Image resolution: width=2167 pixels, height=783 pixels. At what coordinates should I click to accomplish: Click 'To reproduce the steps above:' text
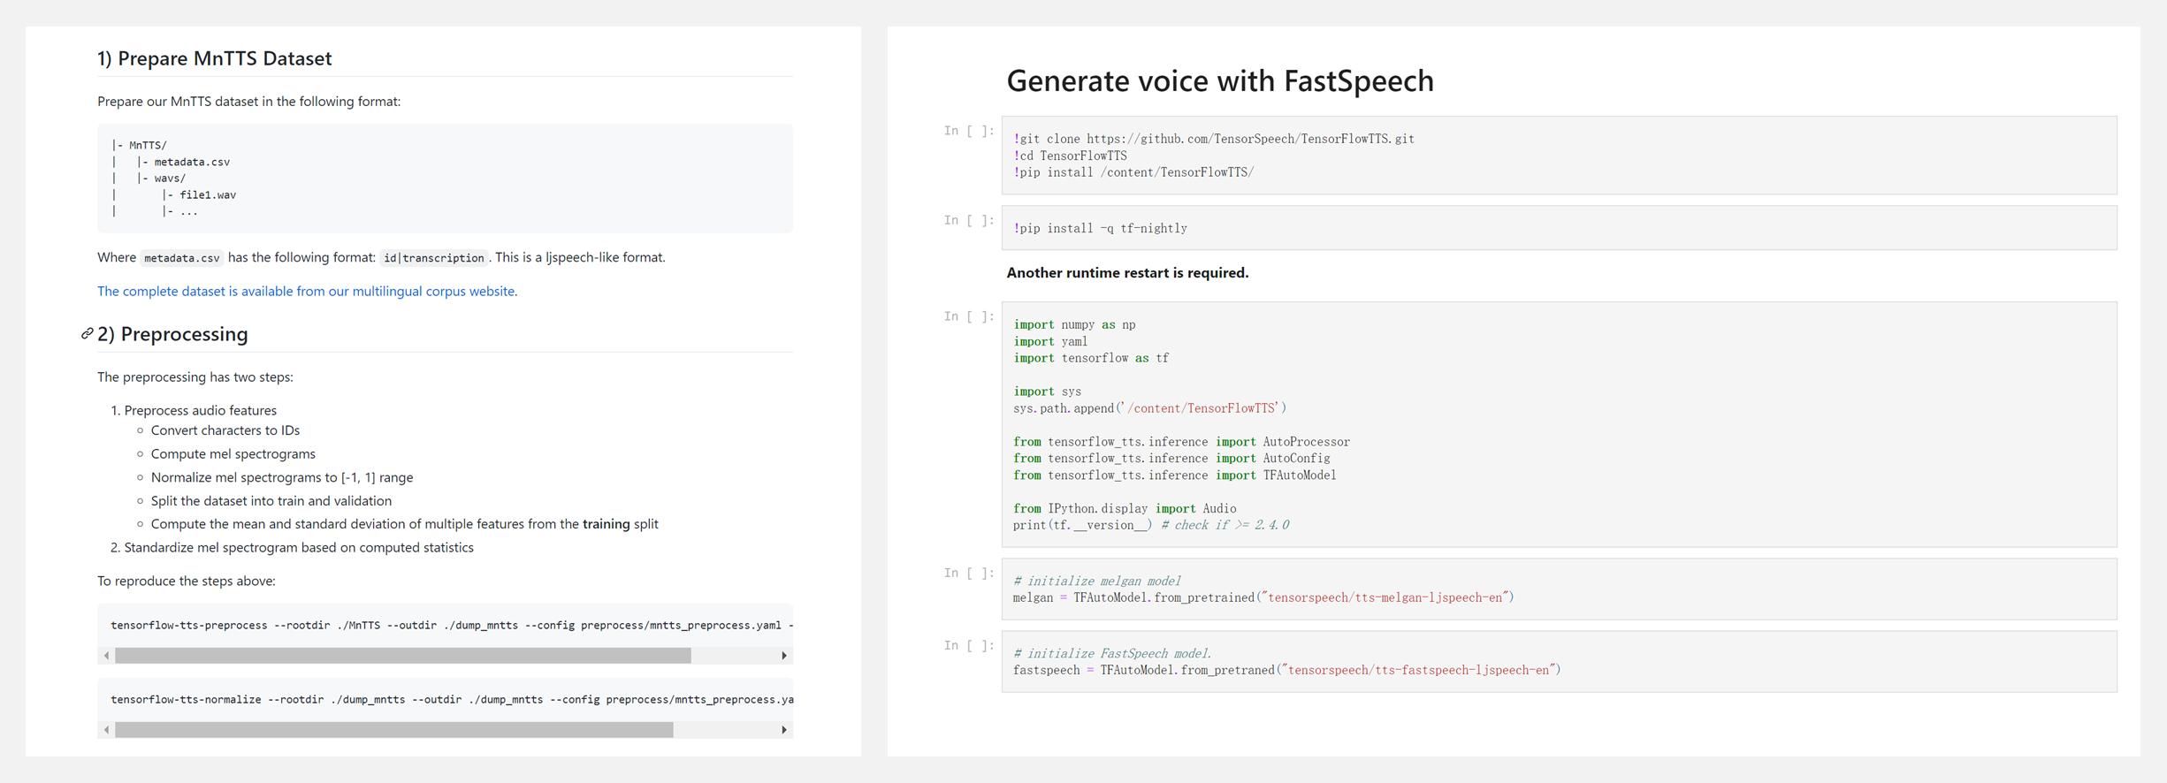pyautogui.click(x=187, y=581)
